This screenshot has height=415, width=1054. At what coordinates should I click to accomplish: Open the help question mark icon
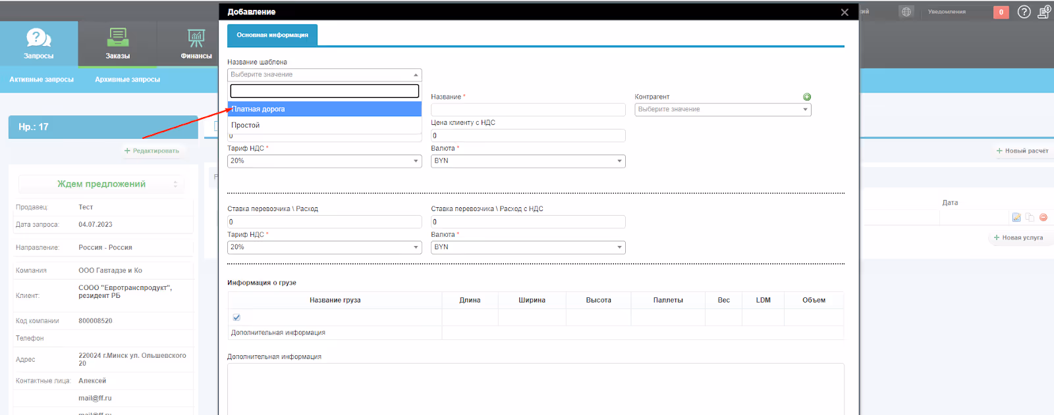1024,12
